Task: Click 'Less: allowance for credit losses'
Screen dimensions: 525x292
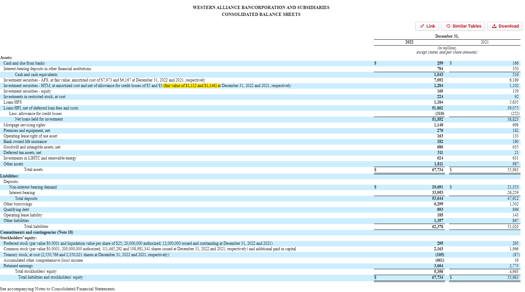Action: (x=36, y=114)
